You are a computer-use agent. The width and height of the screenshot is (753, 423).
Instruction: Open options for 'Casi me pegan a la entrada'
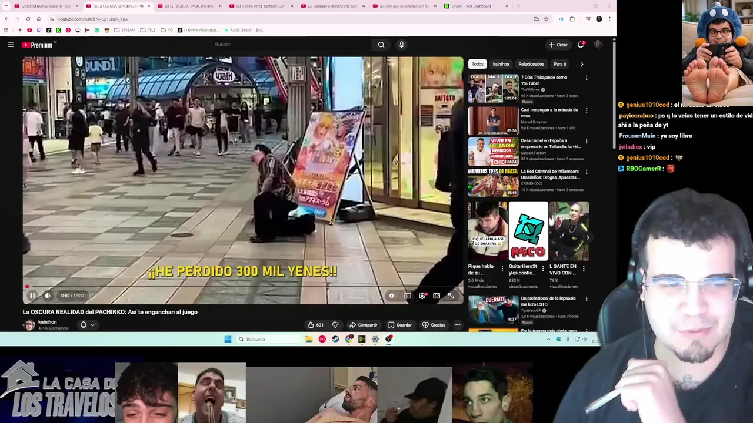point(587,110)
